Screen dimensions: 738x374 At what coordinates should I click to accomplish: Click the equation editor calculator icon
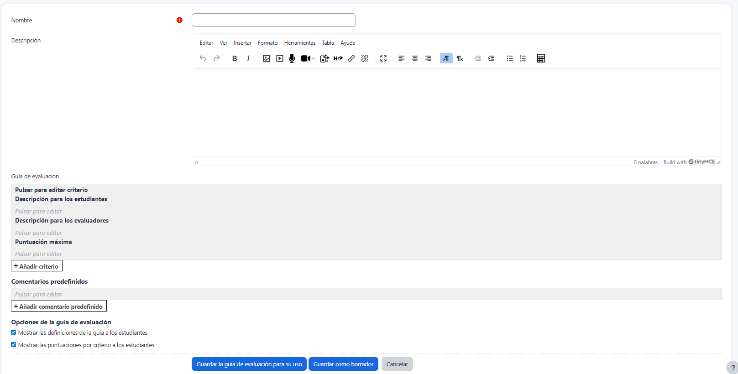(541, 58)
